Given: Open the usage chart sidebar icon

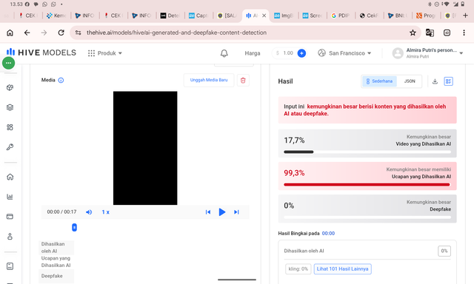Looking at the screenshot, I should (x=10, y=197).
